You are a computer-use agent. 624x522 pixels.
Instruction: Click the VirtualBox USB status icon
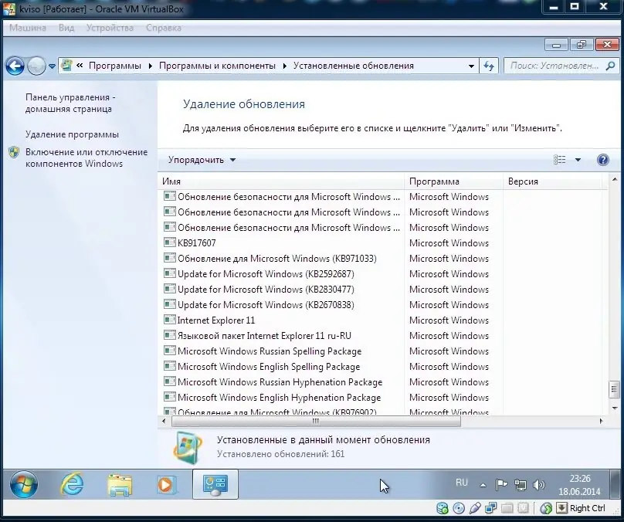pyautogui.click(x=475, y=508)
